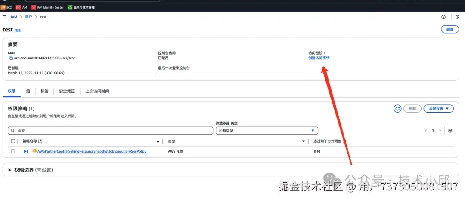This screenshot has width=465, height=199.
Task: Click the creation date March 13, 2025
Action: click(x=36, y=73)
